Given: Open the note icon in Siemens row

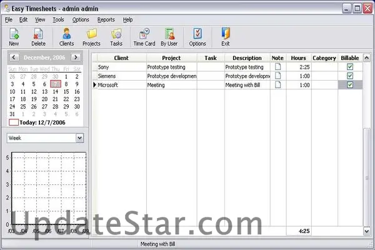Looking at the screenshot, I should (277, 76).
